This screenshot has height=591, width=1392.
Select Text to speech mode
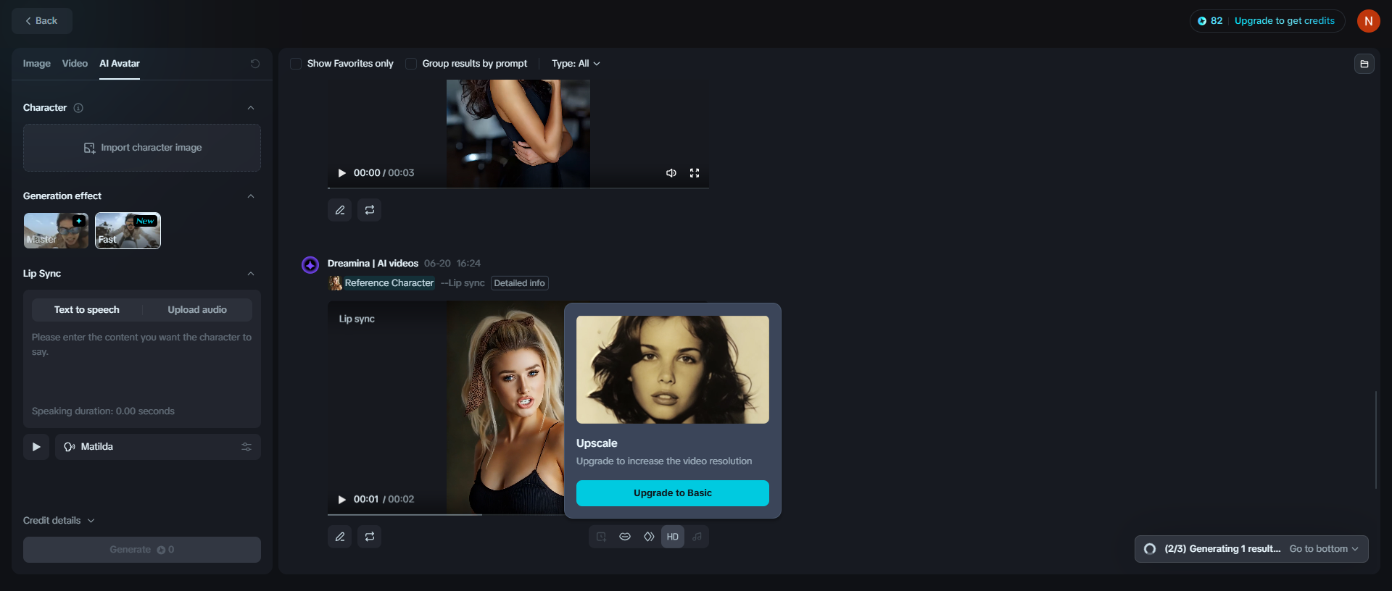pos(87,310)
